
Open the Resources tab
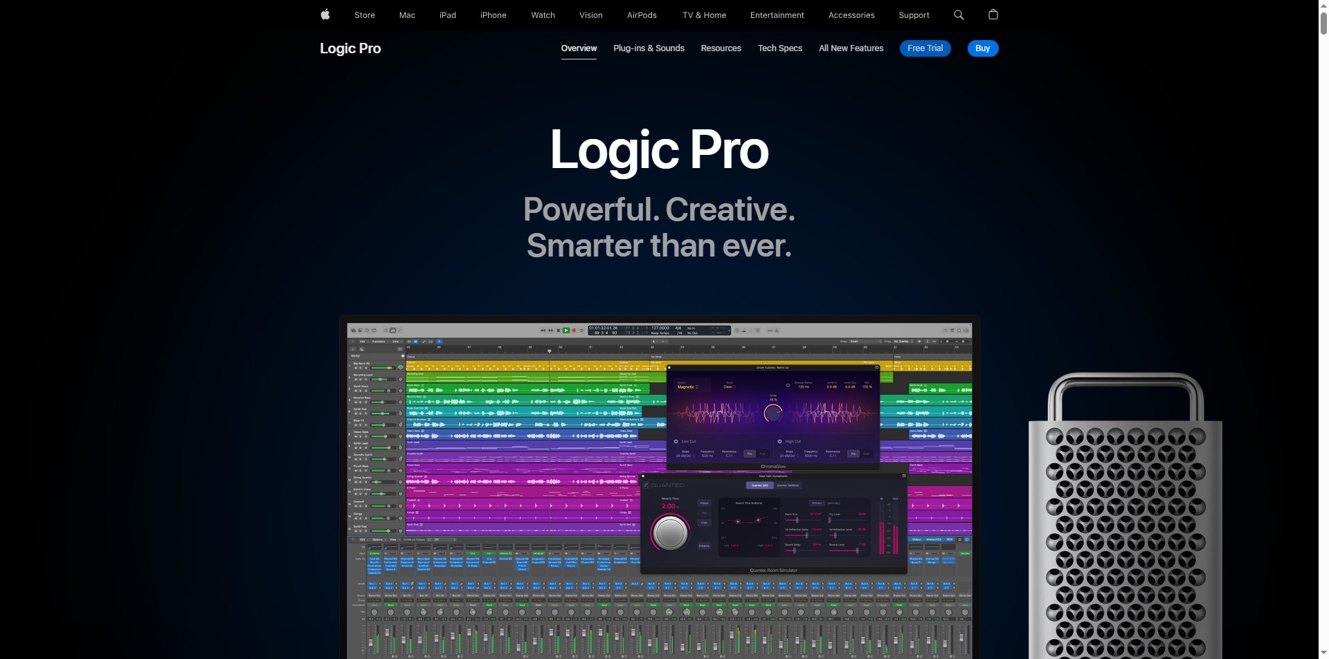[721, 48]
